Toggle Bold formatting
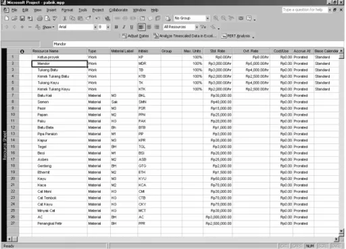The width and height of the screenshot is (346, 249). click(116, 27)
